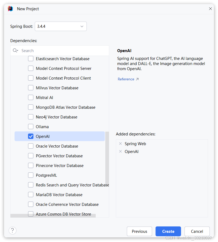218x242 pixels.
Task: Click the vertical scrollbar of dependencies list
Action: pos(107,158)
